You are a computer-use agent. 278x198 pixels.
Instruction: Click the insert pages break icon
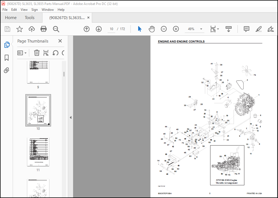point(46,53)
